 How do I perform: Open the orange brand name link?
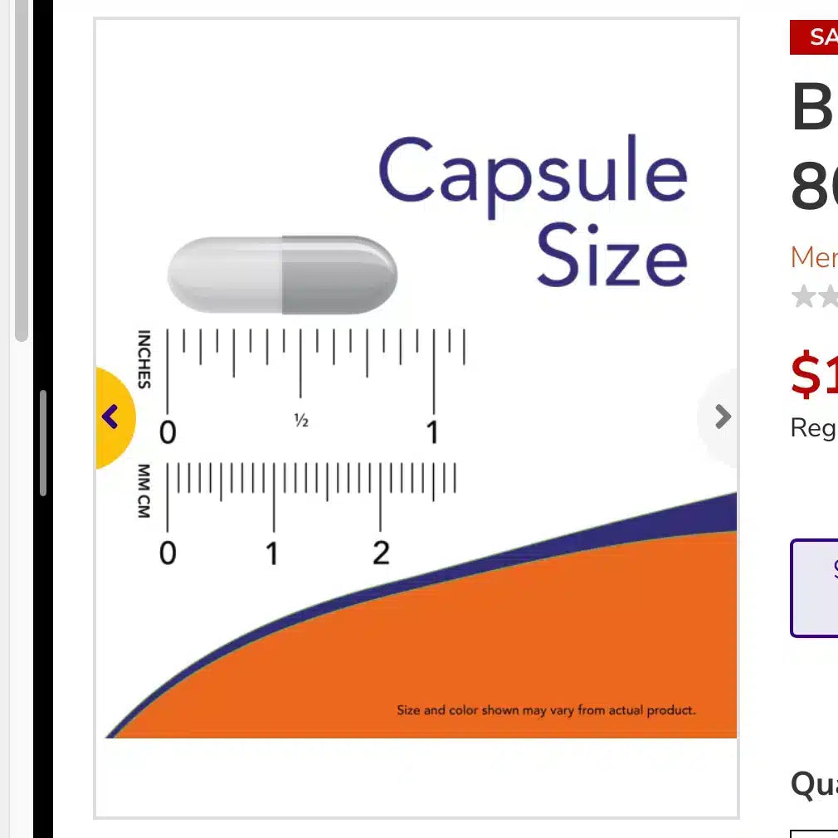(814, 257)
